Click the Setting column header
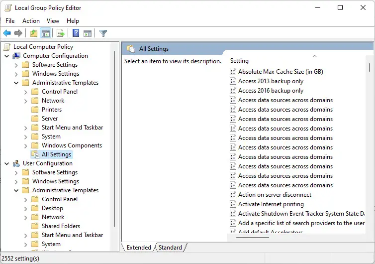375x264 pixels. click(239, 61)
